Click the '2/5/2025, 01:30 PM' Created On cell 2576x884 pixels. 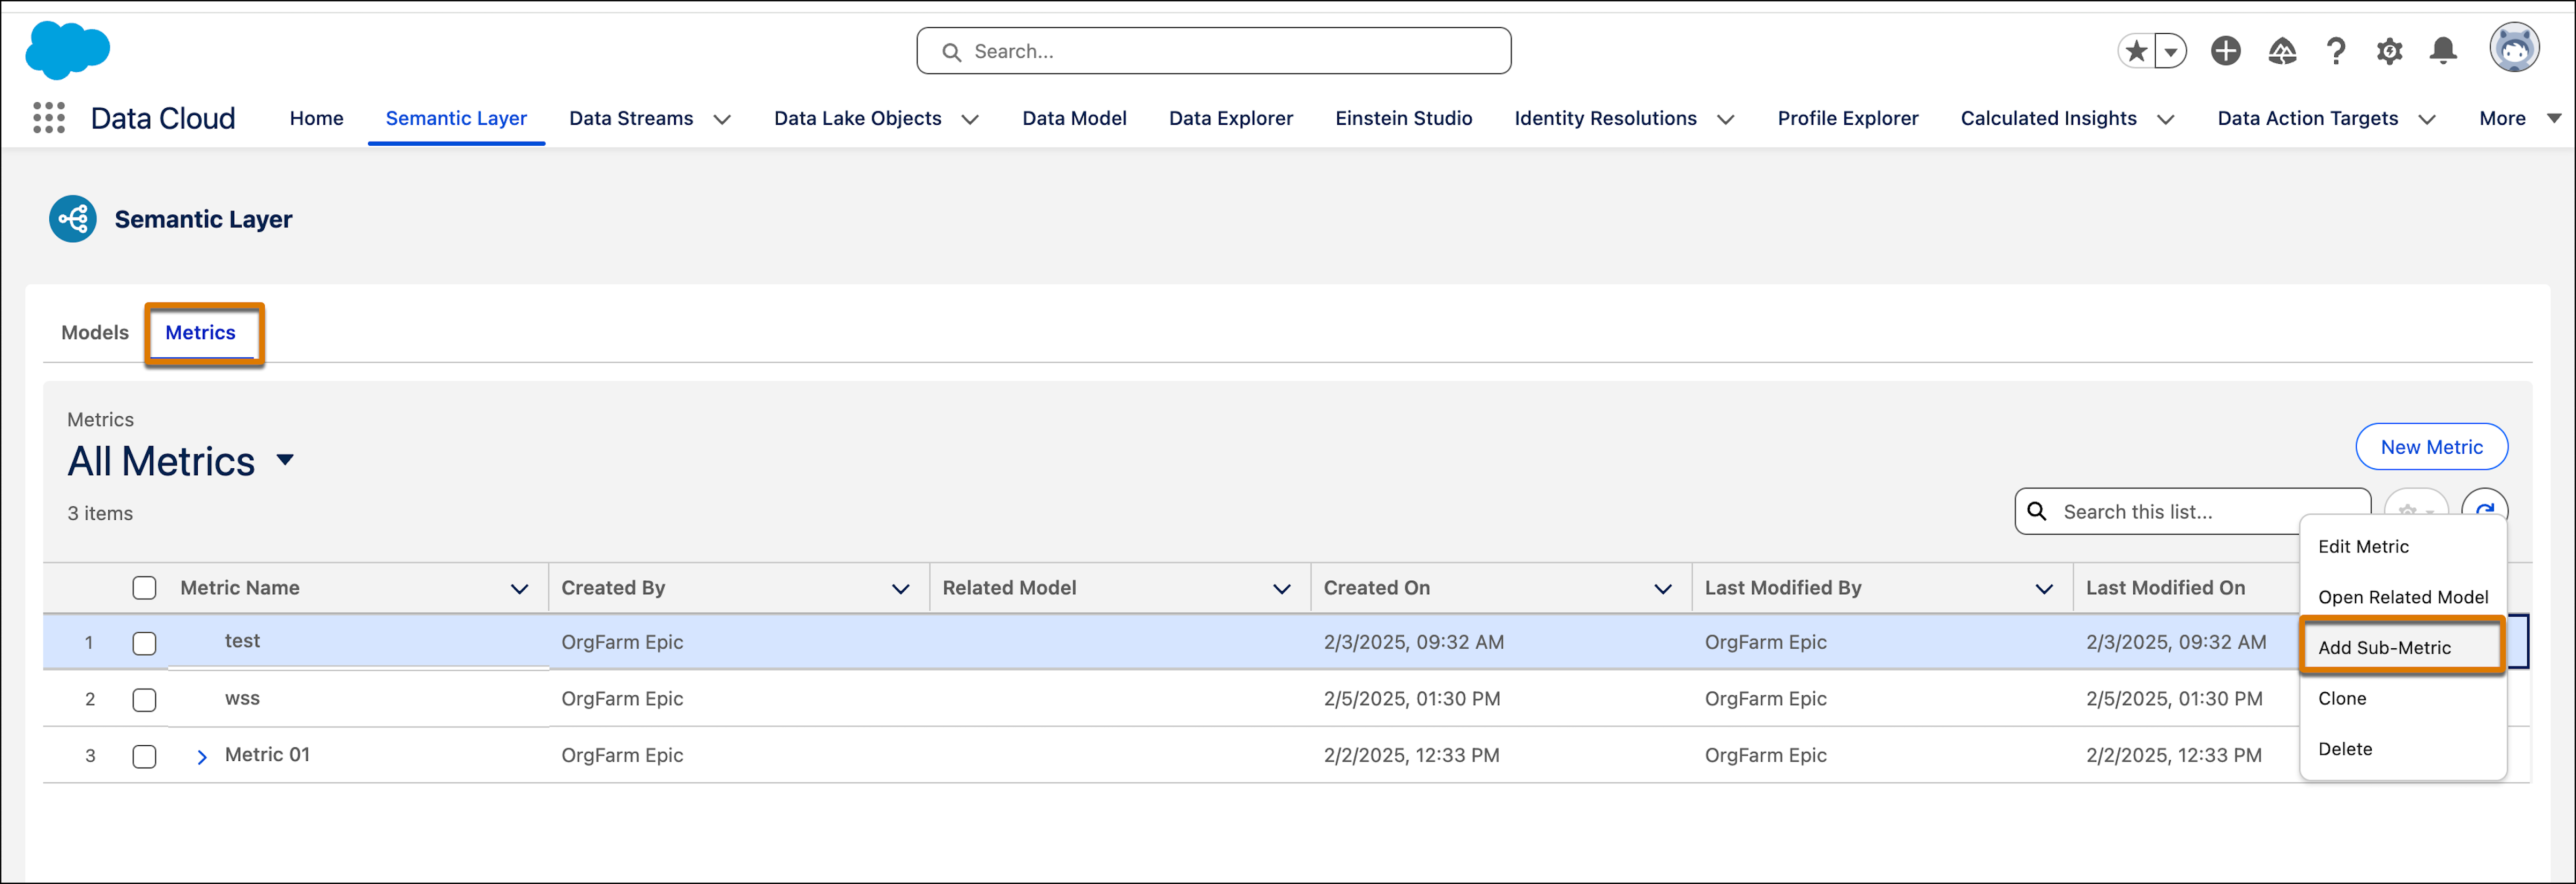[x=1412, y=699]
